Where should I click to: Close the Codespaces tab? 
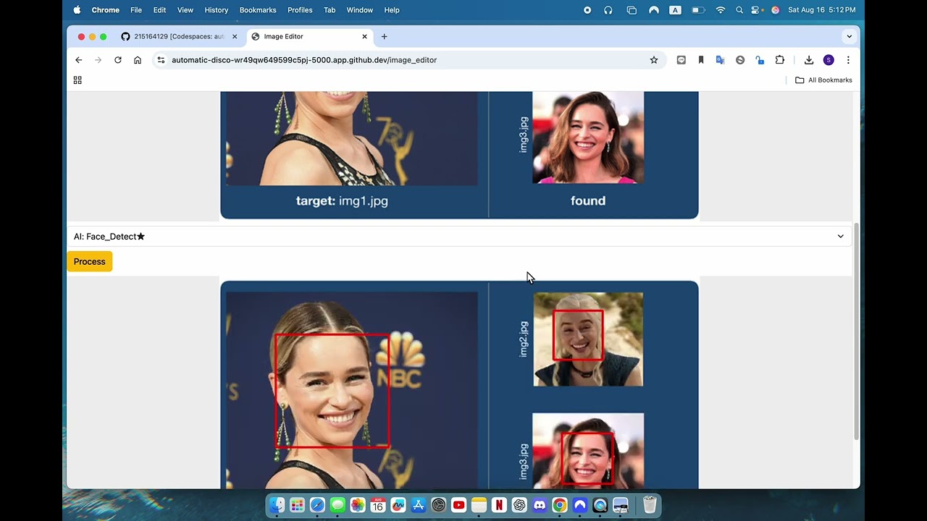pos(234,36)
